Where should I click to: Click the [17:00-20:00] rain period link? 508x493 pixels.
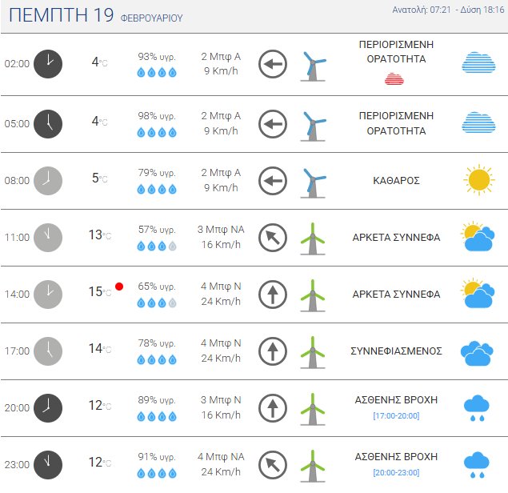[396, 415]
